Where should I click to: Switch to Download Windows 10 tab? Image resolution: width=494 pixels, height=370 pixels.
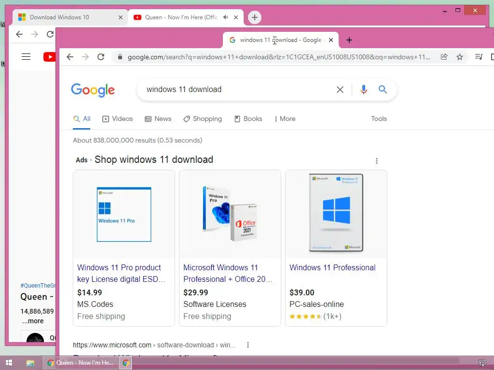coord(70,17)
